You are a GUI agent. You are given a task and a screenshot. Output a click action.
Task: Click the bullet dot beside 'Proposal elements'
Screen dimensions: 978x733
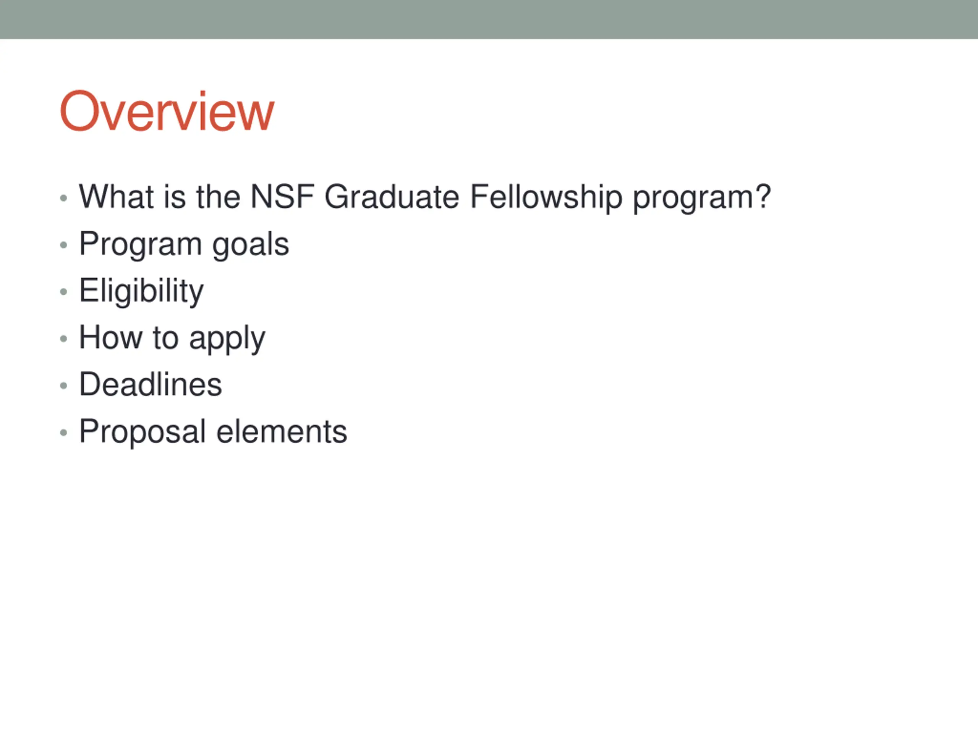(x=64, y=433)
